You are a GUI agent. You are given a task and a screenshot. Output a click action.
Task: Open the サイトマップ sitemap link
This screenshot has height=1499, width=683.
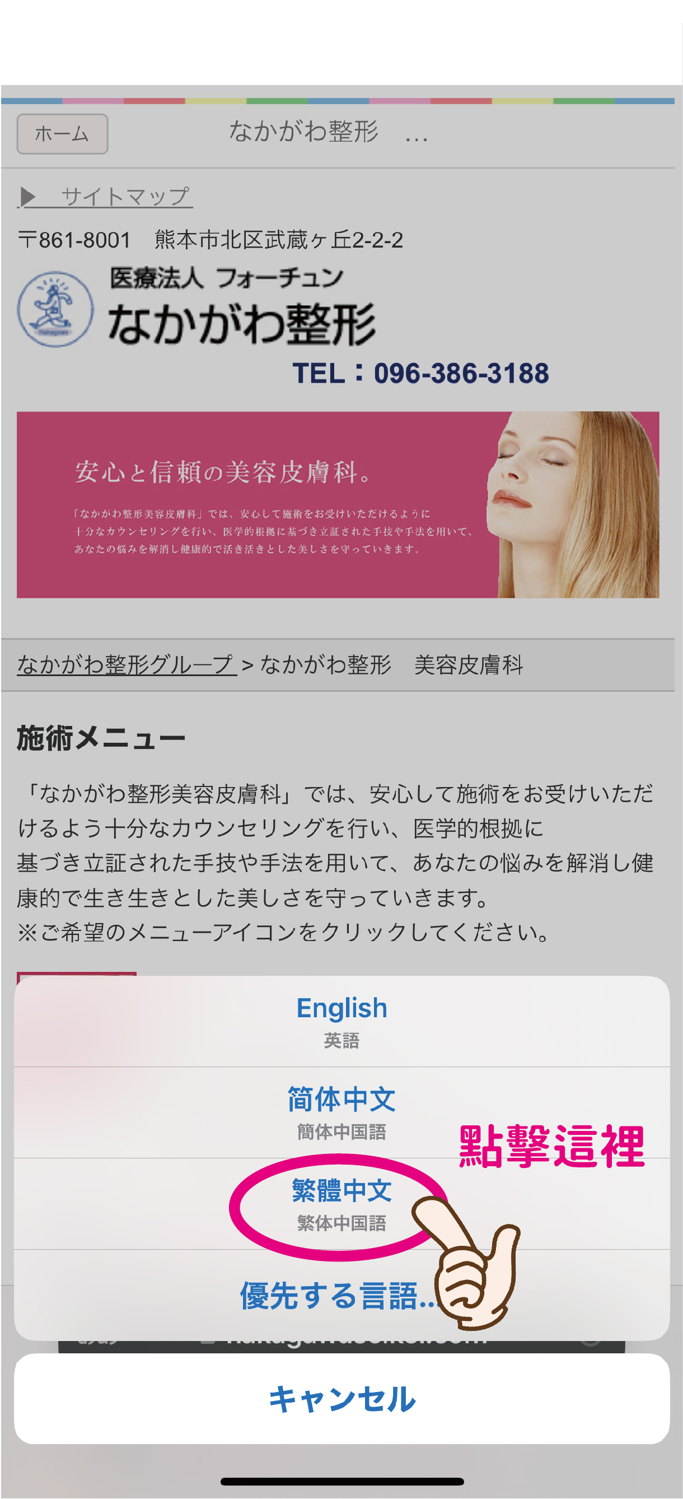(x=105, y=197)
